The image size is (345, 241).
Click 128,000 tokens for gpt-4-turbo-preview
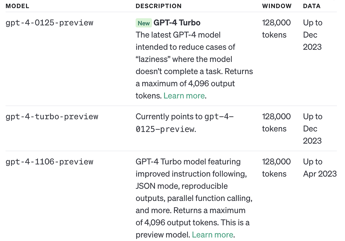click(276, 123)
